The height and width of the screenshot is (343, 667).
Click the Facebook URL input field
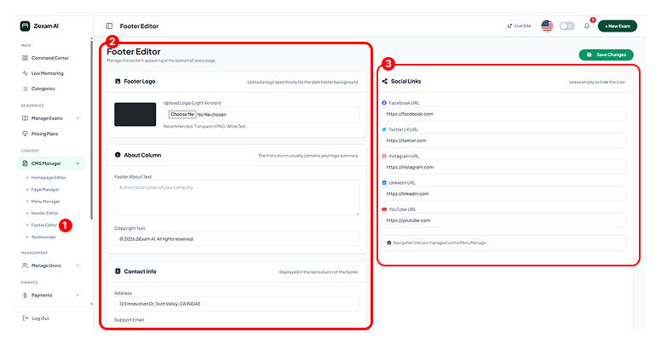[x=503, y=113]
